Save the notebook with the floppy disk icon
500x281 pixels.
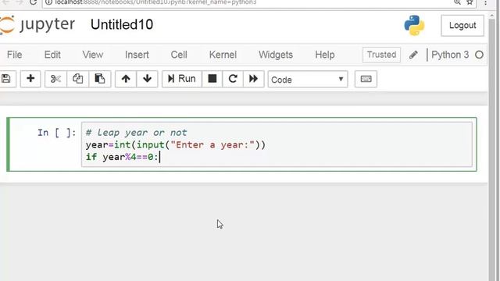[x=6, y=79]
